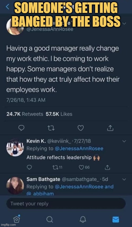Viewport: 132px width, 227px height.
Task: Open Sam Bathgate's profile picture
Action: (x=15, y=186)
